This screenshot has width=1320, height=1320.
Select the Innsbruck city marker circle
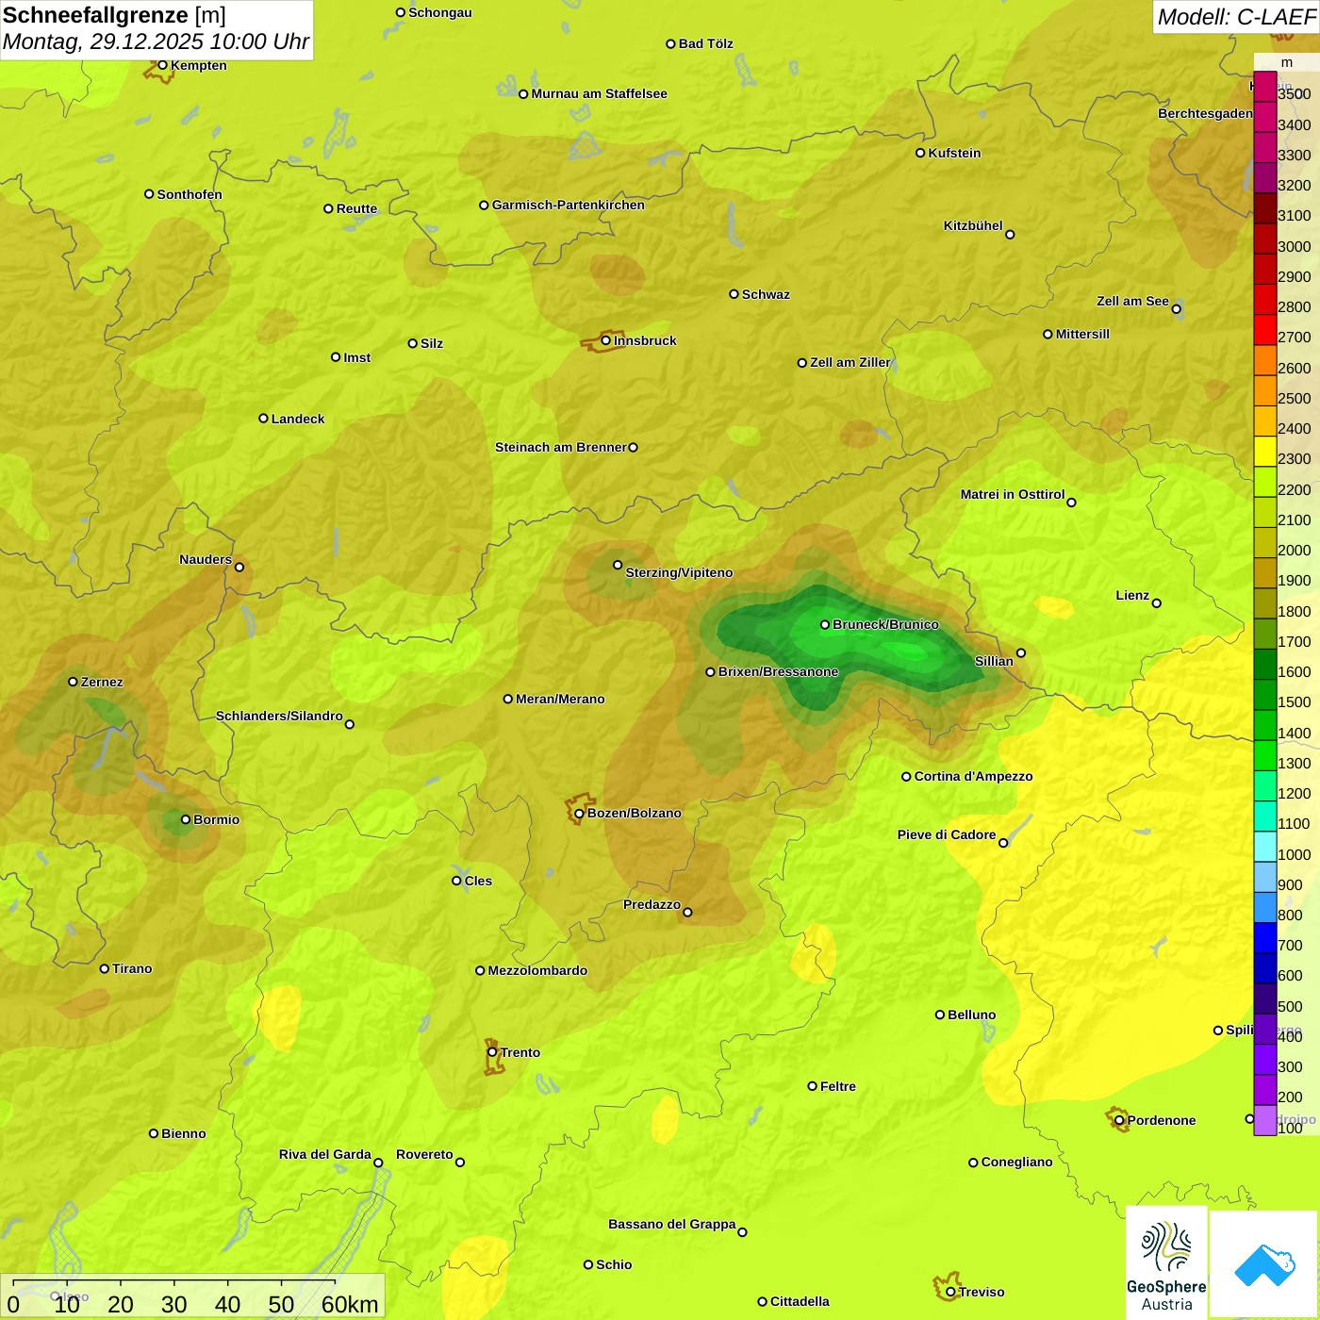[606, 340]
